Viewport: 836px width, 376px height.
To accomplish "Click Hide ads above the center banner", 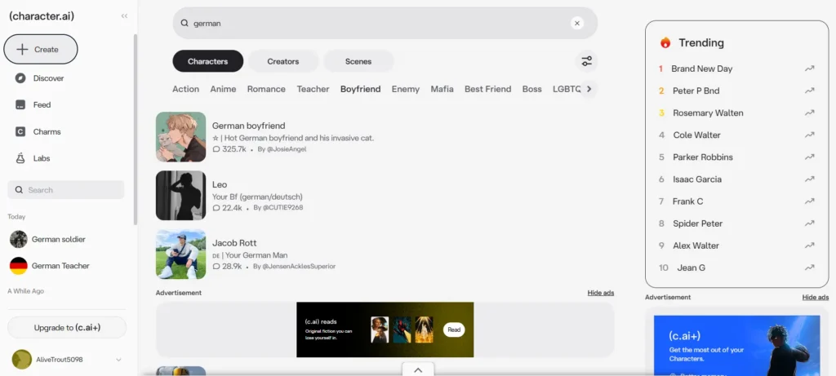I will coord(601,293).
